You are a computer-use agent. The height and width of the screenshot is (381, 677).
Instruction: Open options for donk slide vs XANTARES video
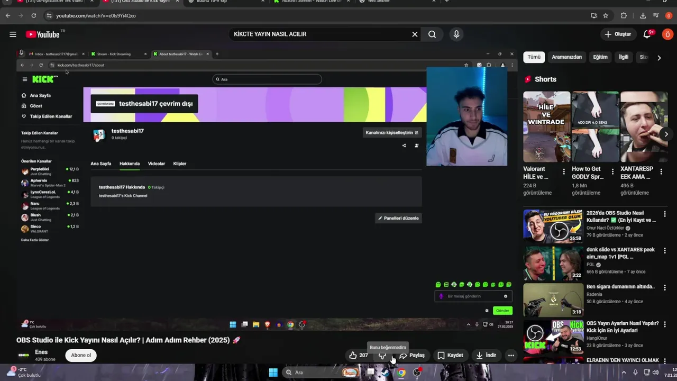[665, 251]
